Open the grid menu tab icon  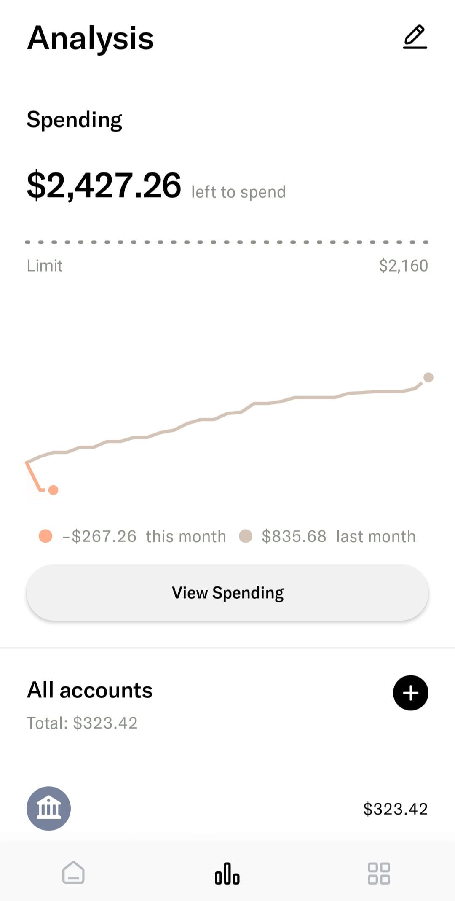(x=379, y=873)
